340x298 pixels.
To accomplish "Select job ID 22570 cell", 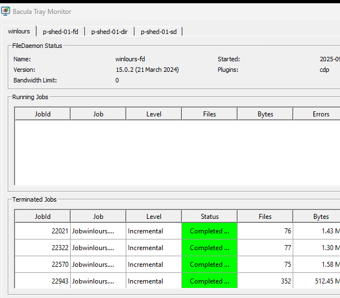I will click(42, 265).
